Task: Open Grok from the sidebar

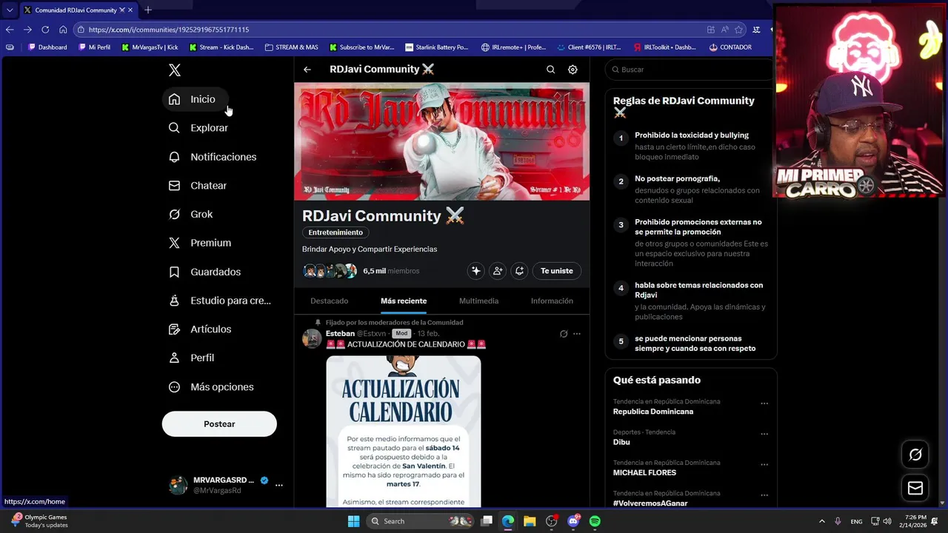Action: 191,214
